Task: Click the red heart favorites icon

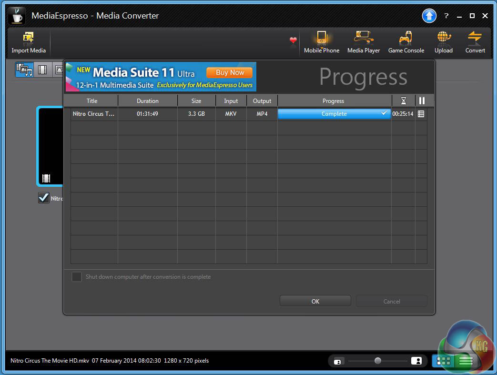Action: point(293,41)
